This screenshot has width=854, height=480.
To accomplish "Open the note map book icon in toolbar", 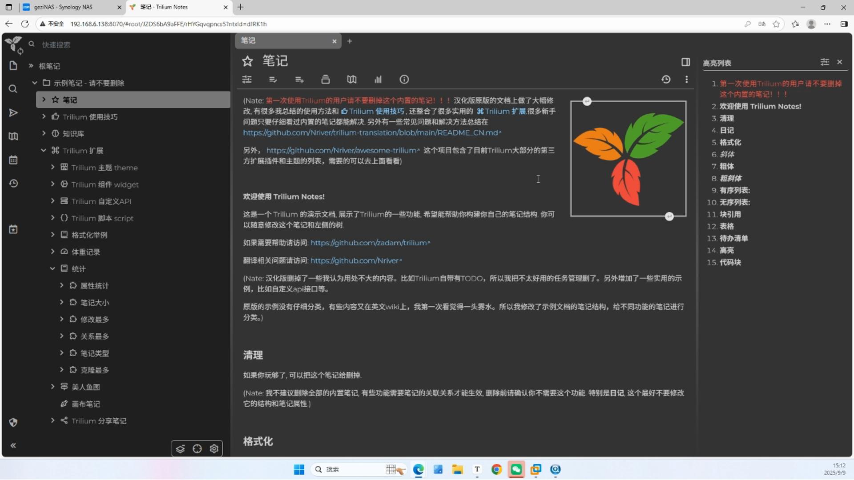I will pos(352,80).
